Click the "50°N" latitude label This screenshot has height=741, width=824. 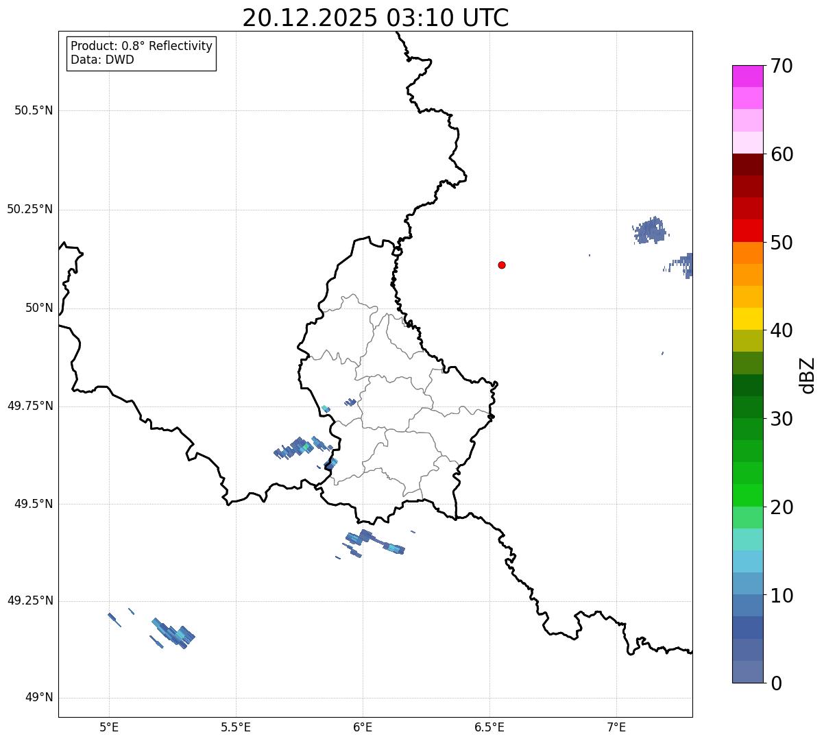coord(39,308)
